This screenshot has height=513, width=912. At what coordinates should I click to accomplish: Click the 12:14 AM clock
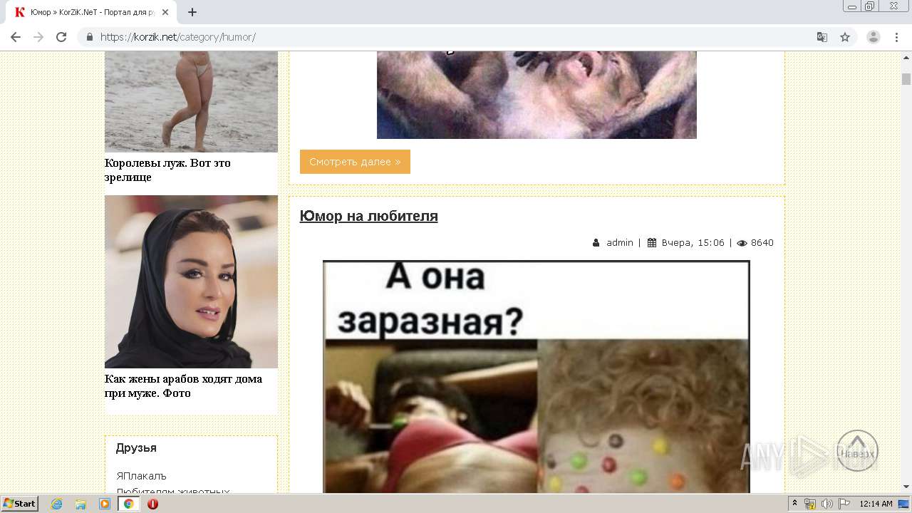point(876,504)
